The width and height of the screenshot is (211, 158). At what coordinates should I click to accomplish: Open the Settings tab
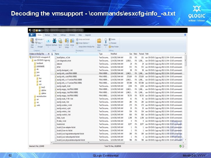(63, 35)
